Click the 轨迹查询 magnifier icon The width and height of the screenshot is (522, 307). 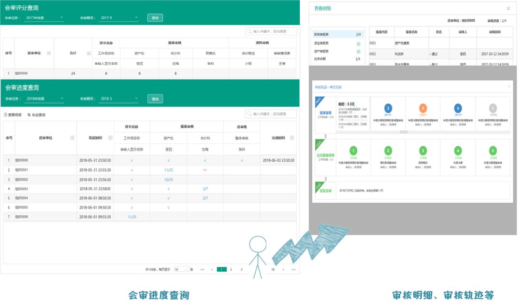pos(29,115)
